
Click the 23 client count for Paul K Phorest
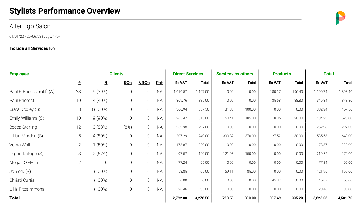click(x=78, y=92)
